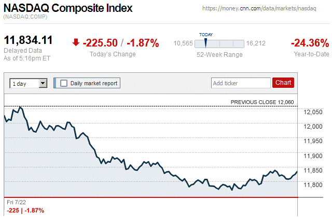Screen dimensions: 332x217
Task: Click the Fri 7/22 date label
Action: [x=16, y=201]
